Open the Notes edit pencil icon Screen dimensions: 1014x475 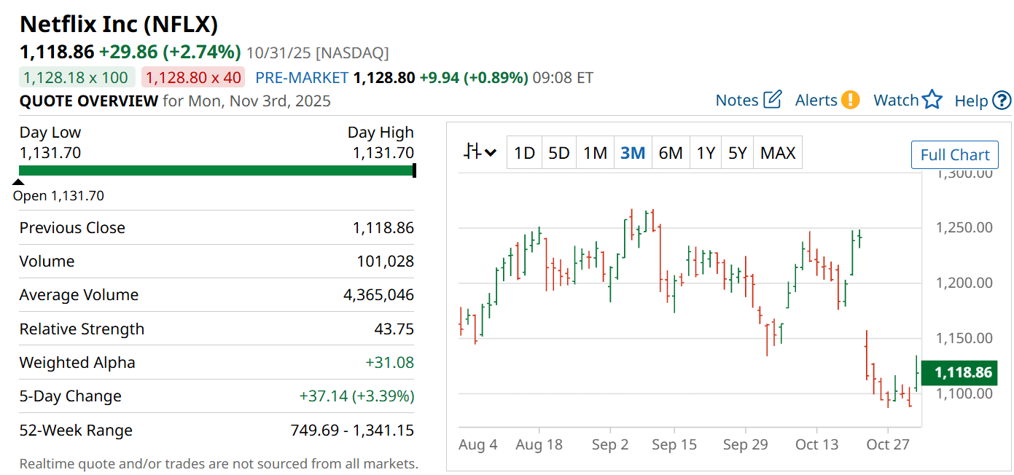tap(773, 100)
